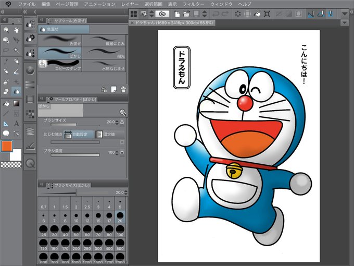354x266 pixels.
Task: Select the Eyedropper tool
Action: (x=6, y=62)
